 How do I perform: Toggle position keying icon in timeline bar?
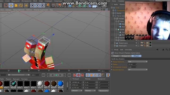[87, 75]
